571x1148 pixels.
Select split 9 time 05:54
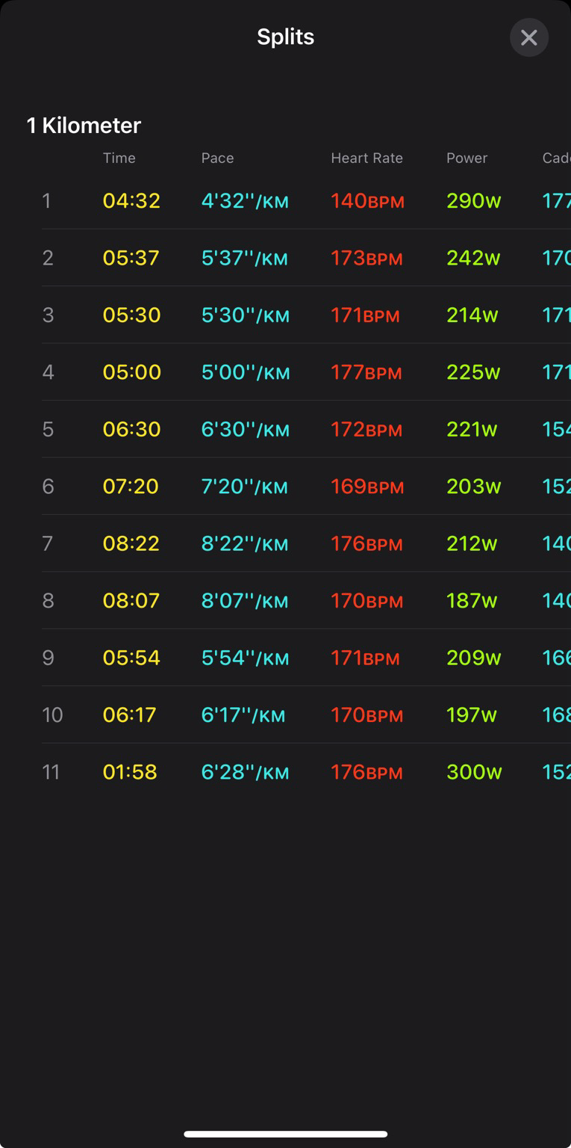(131, 658)
